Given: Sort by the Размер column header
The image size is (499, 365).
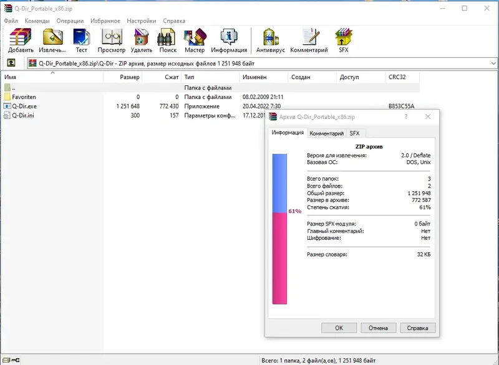Looking at the screenshot, I should tap(123, 77).
